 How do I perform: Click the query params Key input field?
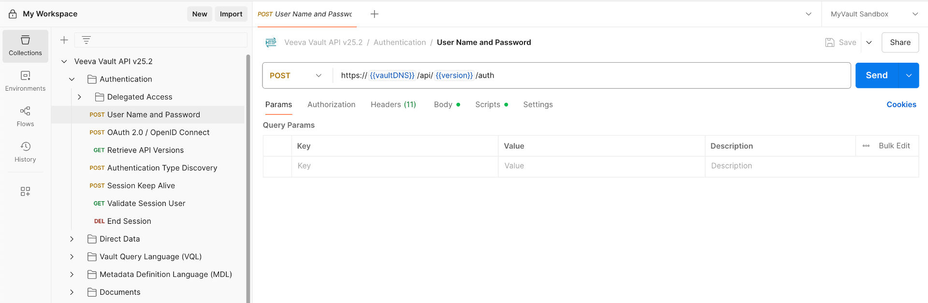tap(394, 166)
